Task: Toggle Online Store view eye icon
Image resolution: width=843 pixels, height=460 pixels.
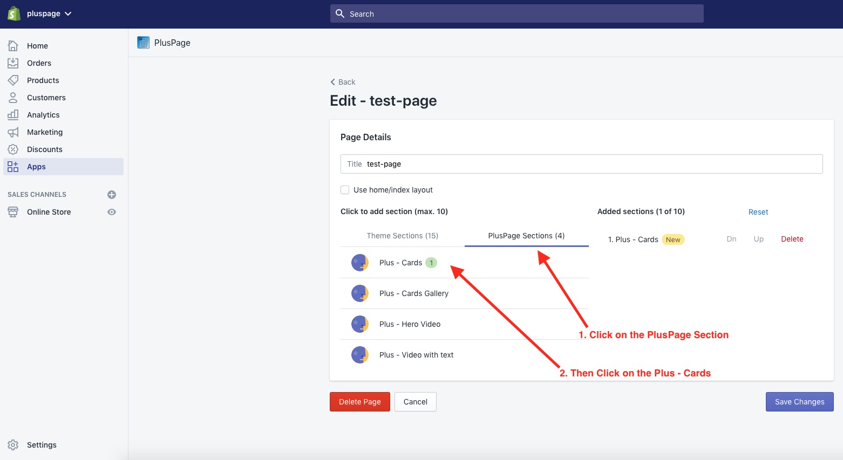Action: (112, 212)
